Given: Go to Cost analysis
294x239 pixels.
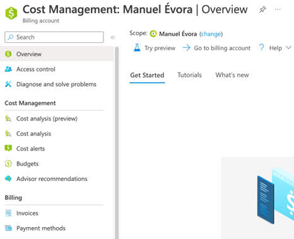Looking at the screenshot, I should pyautogui.click(x=57, y=134).
